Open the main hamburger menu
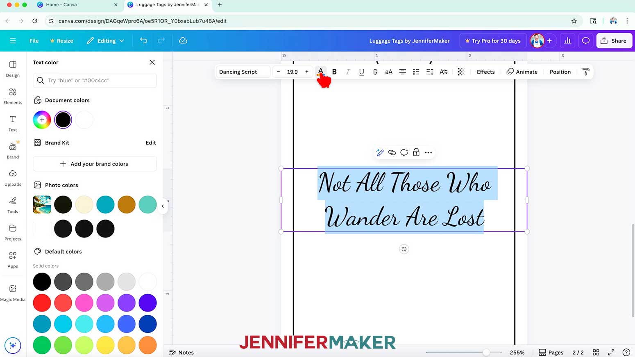This screenshot has width=635, height=357. coord(13,41)
